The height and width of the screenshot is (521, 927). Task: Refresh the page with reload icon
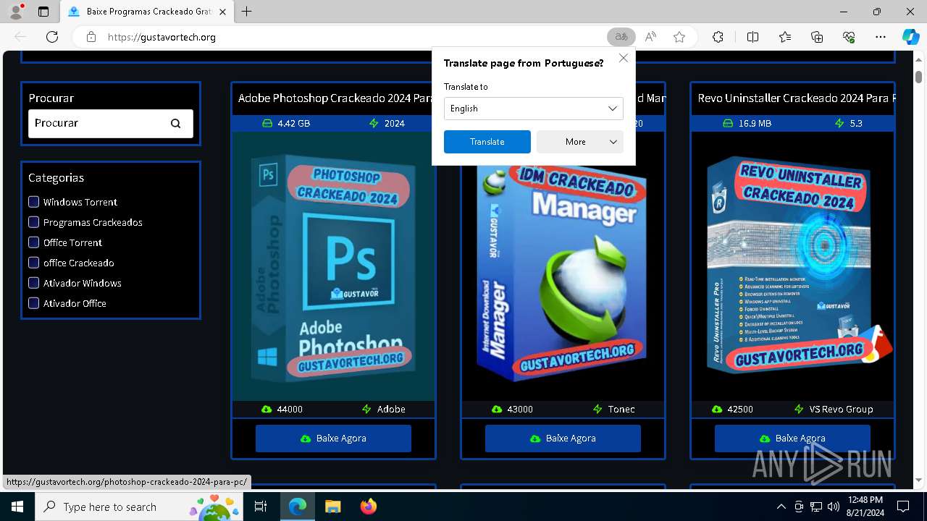pos(52,37)
